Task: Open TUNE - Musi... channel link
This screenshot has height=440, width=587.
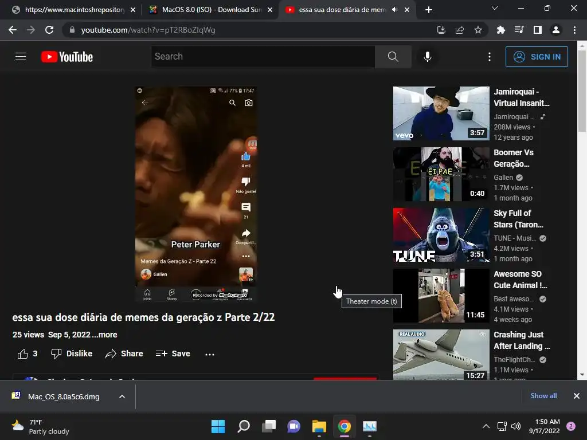Action: (515, 238)
